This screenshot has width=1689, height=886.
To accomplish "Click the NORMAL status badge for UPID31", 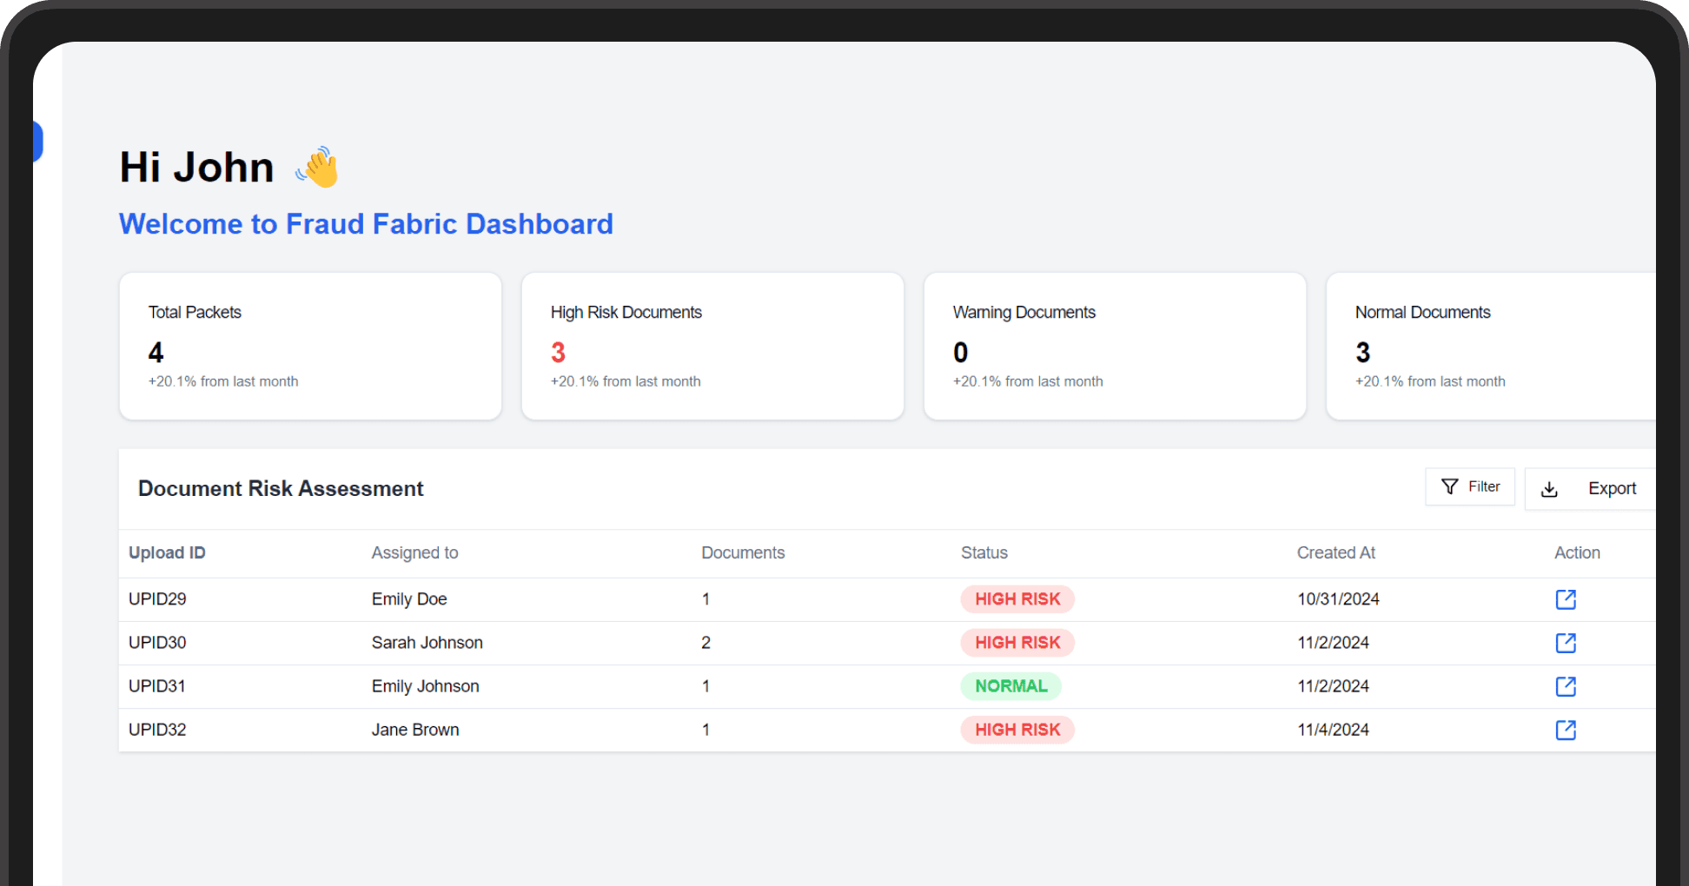I will 1011,686.
